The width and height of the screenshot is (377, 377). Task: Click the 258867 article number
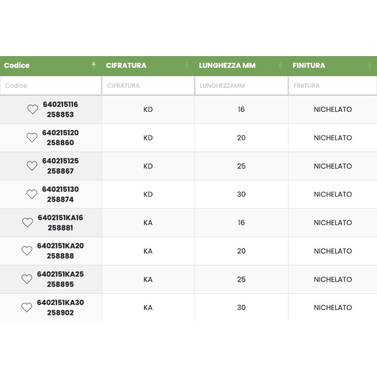pos(60,171)
